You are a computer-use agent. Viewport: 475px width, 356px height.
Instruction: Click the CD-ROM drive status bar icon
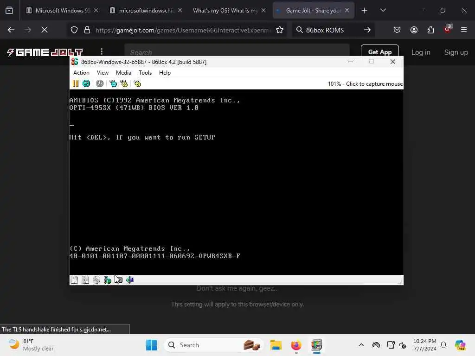click(x=96, y=280)
